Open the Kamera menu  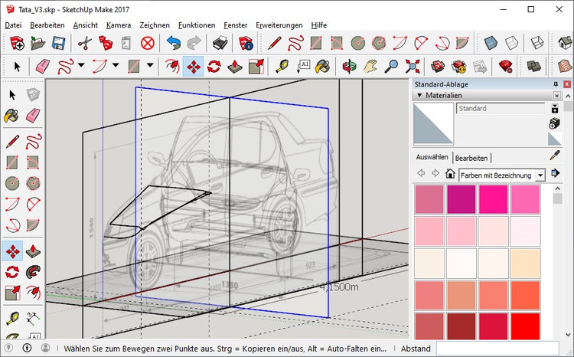click(119, 25)
